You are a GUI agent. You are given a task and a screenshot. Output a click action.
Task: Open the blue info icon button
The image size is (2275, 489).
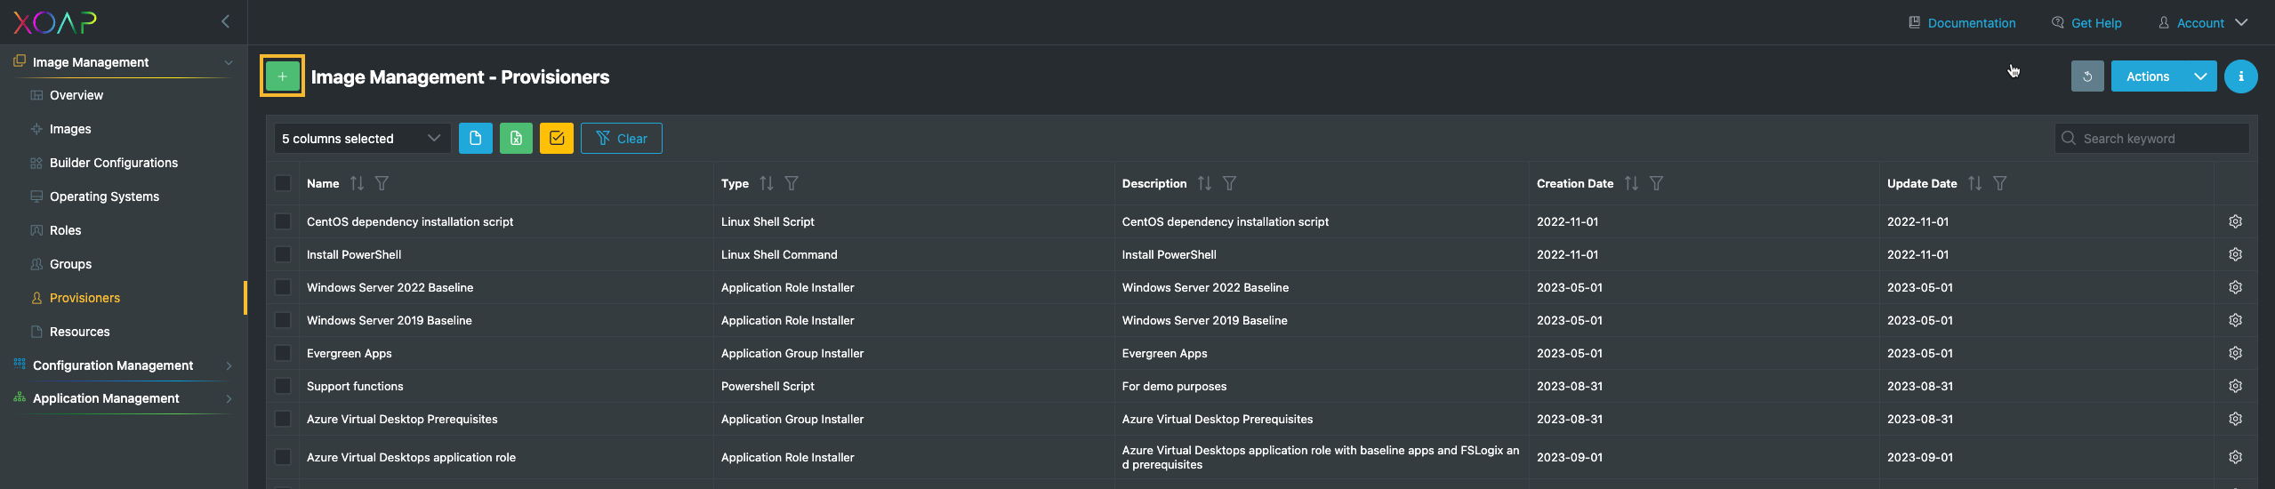tap(2240, 76)
